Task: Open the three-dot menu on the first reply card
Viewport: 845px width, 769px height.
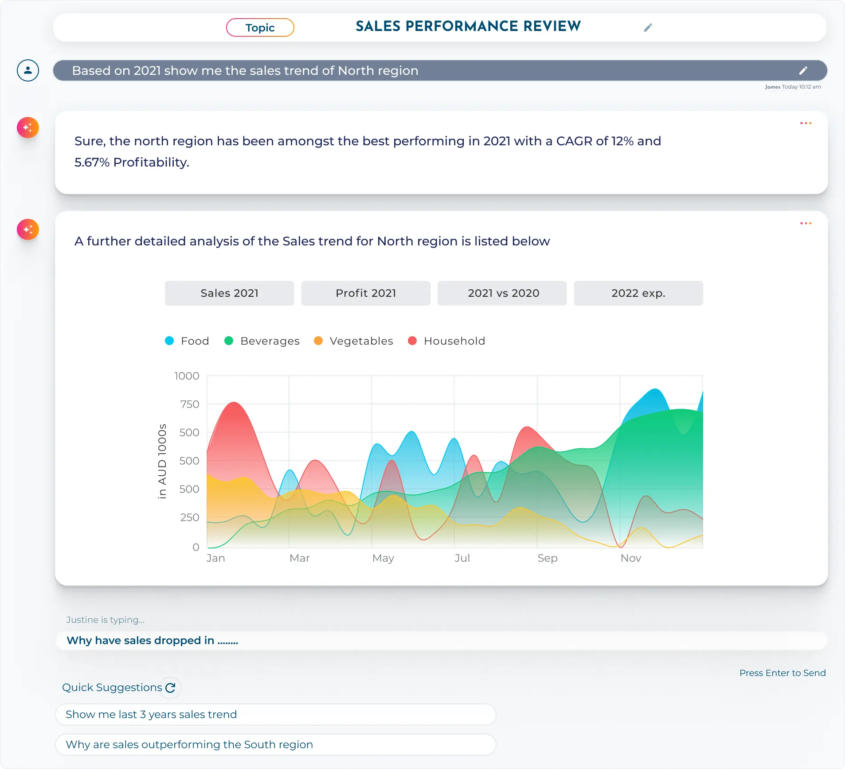Action: [806, 123]
